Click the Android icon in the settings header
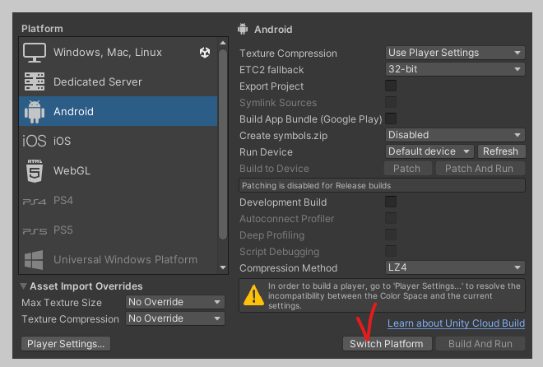Viewport: 543px width, 367px height. 243,29
